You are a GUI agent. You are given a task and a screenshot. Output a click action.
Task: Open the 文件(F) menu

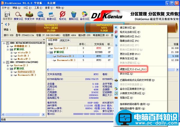tap(6, 8)
